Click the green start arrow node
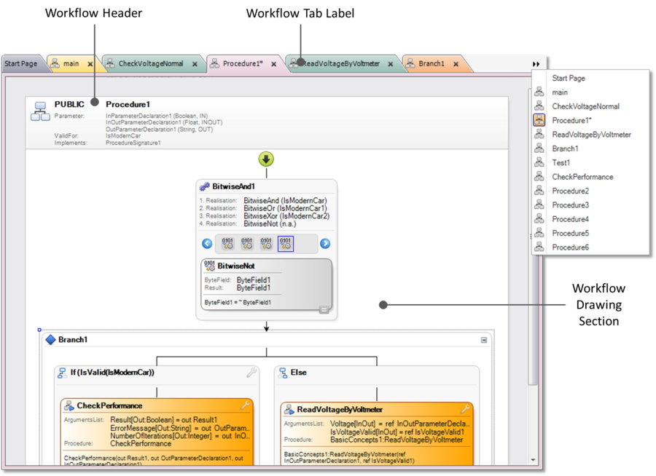Viewport: 656px width, 476px height. [266, 159]
